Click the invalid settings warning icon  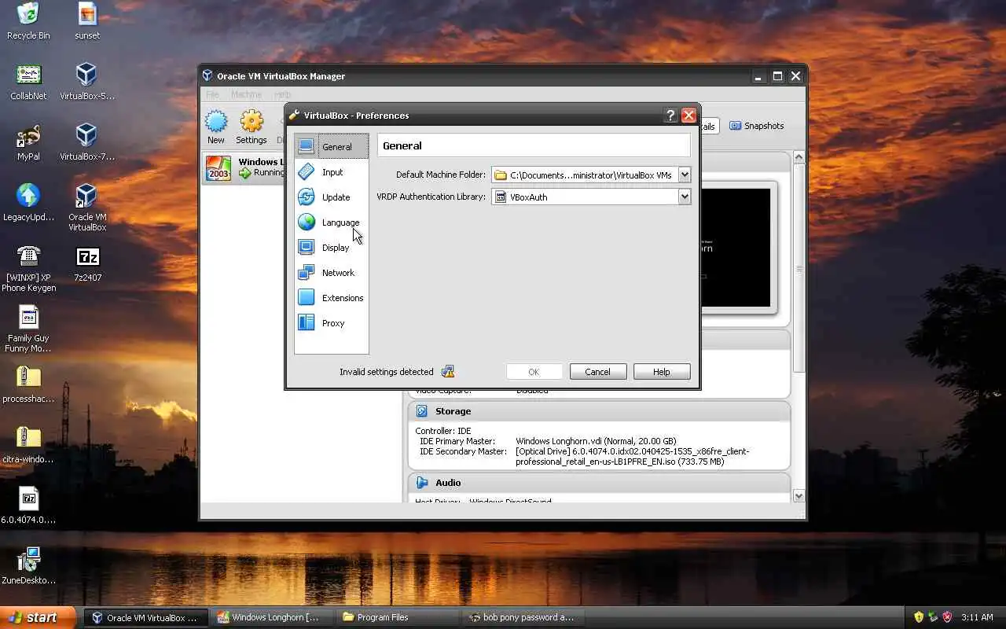(x=448, y=371)
